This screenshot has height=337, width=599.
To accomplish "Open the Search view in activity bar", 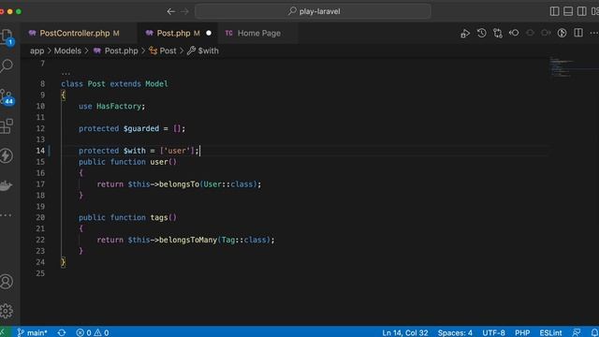I will (7, 66).
